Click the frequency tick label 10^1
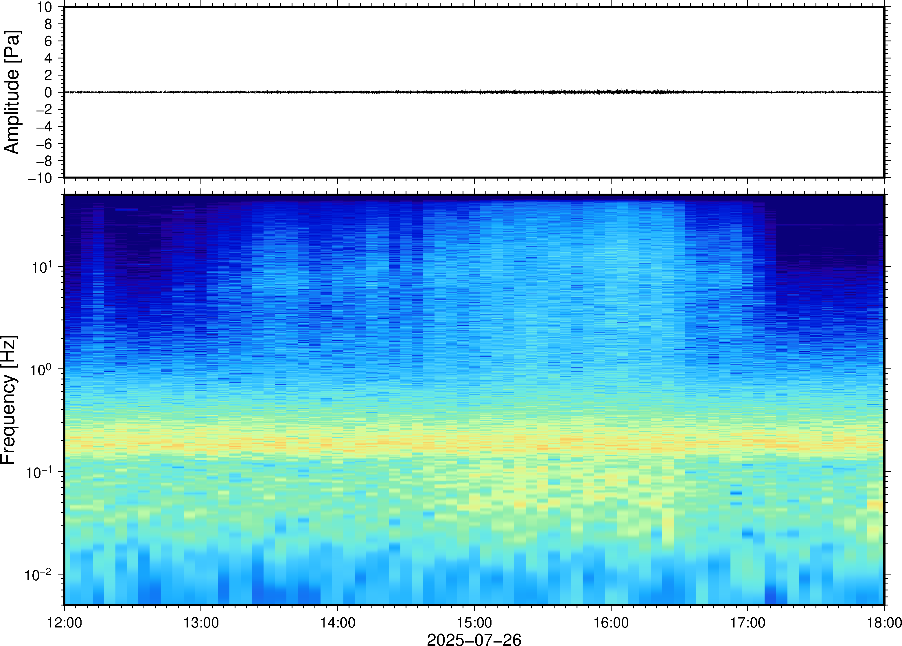 tap(42, 267)
